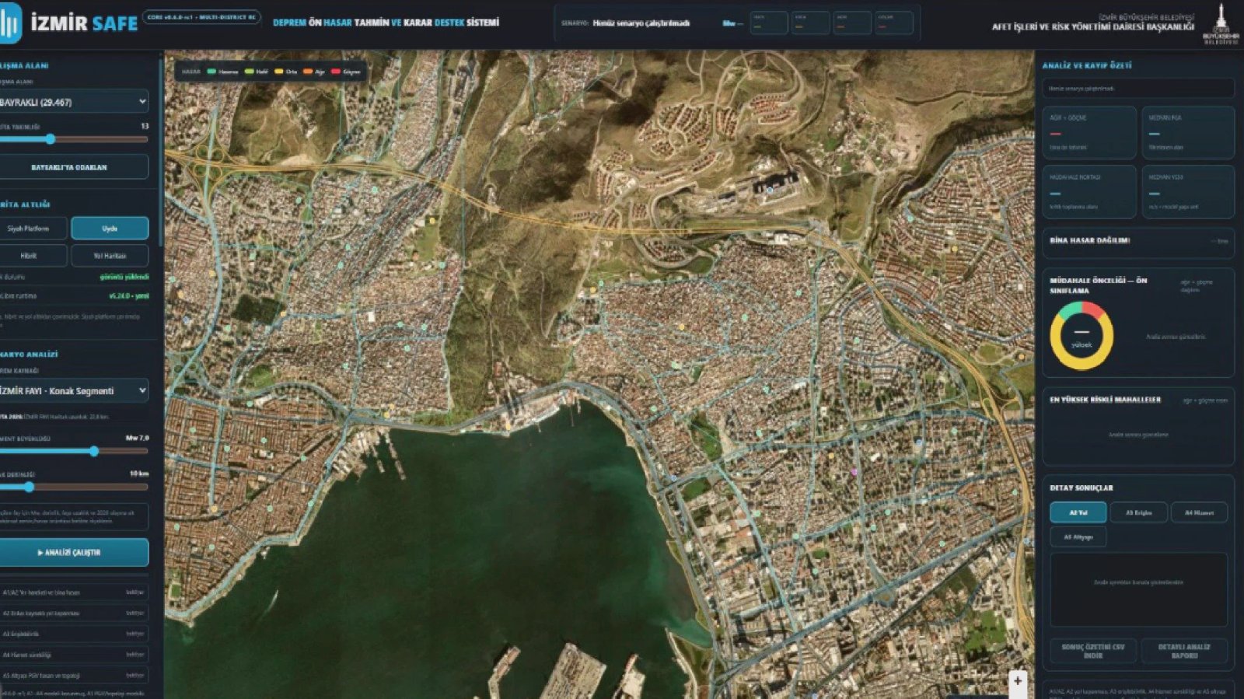Select the Siyah Platform basemap

tap(33, 229)
